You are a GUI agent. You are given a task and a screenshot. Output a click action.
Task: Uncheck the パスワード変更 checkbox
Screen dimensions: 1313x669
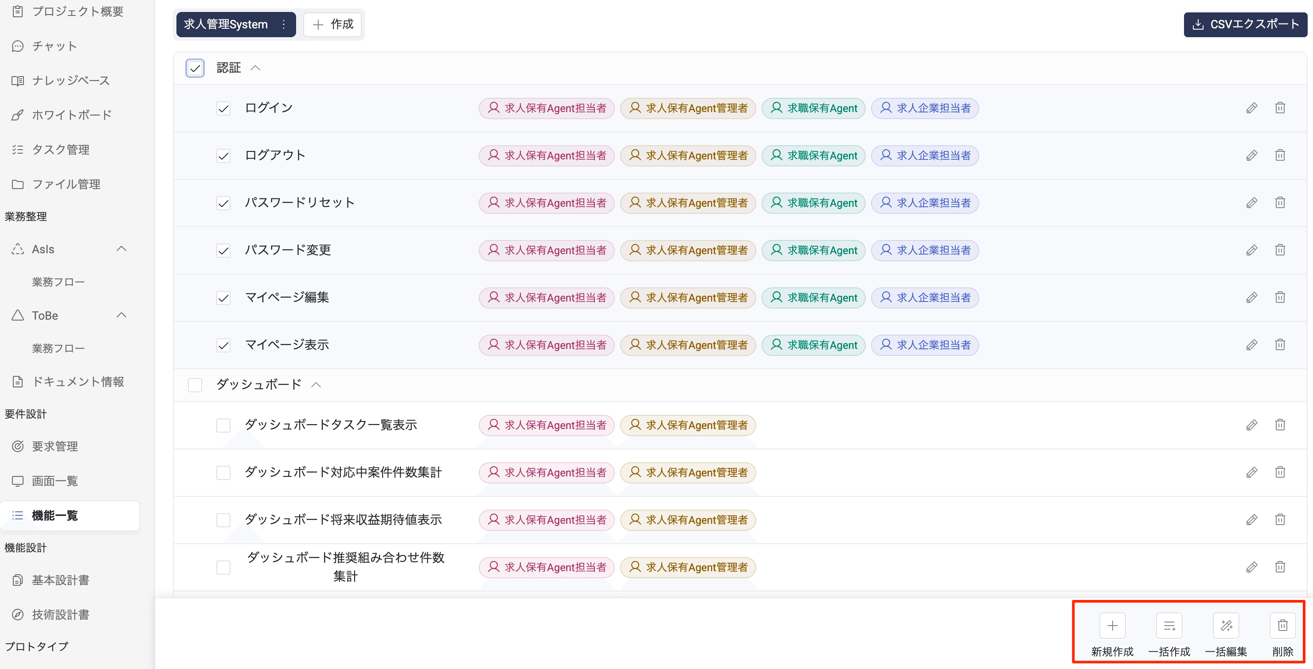click(x=223, y=251)
